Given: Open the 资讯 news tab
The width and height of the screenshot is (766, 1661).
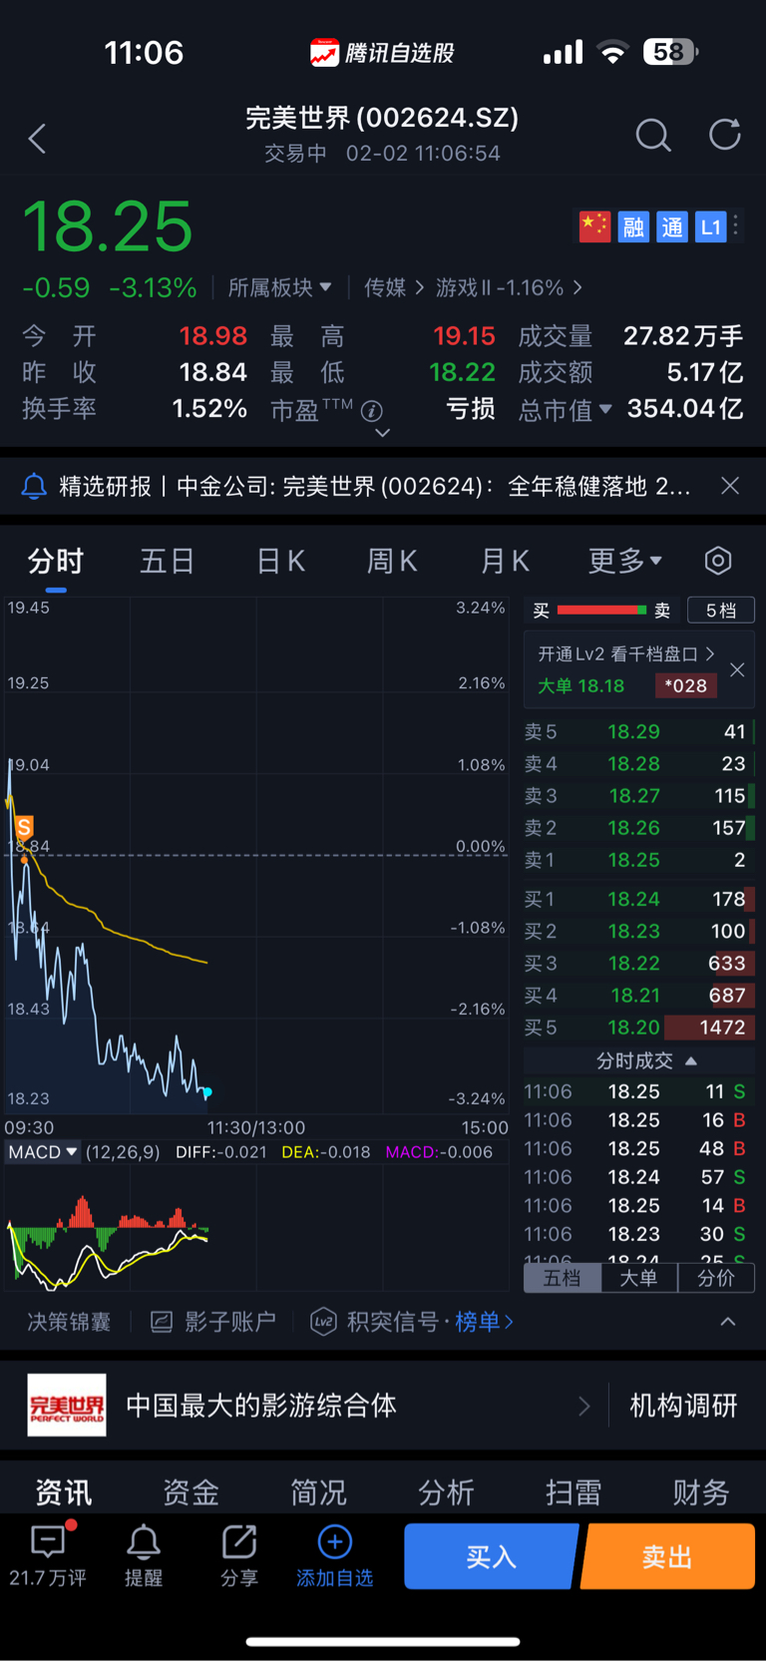Looking at the screenshot, I should point(64,1492).
